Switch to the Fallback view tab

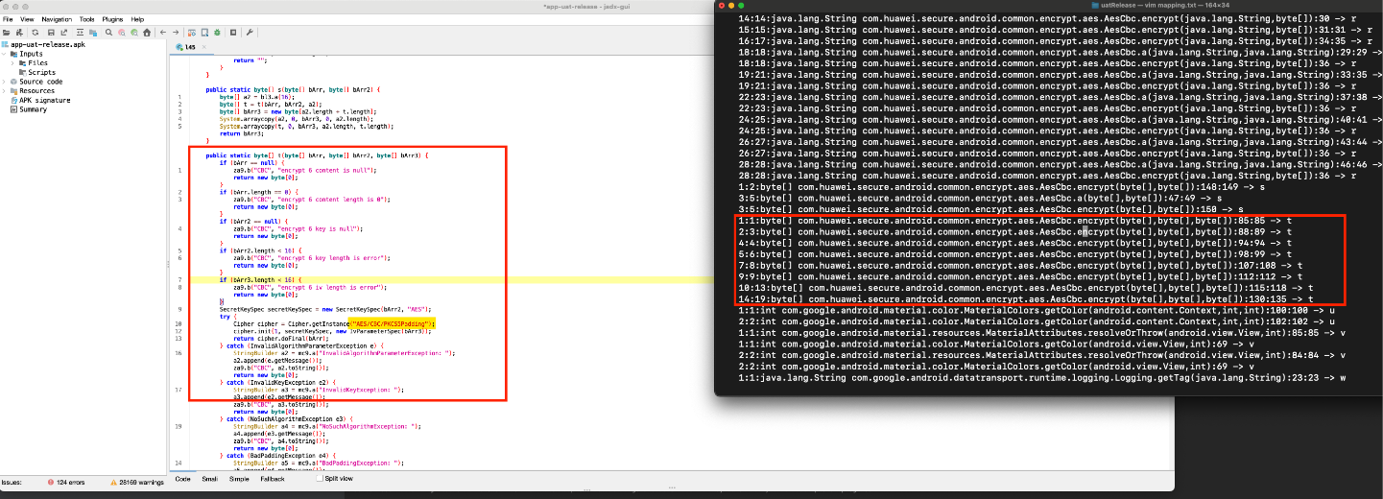click(273, 478)
